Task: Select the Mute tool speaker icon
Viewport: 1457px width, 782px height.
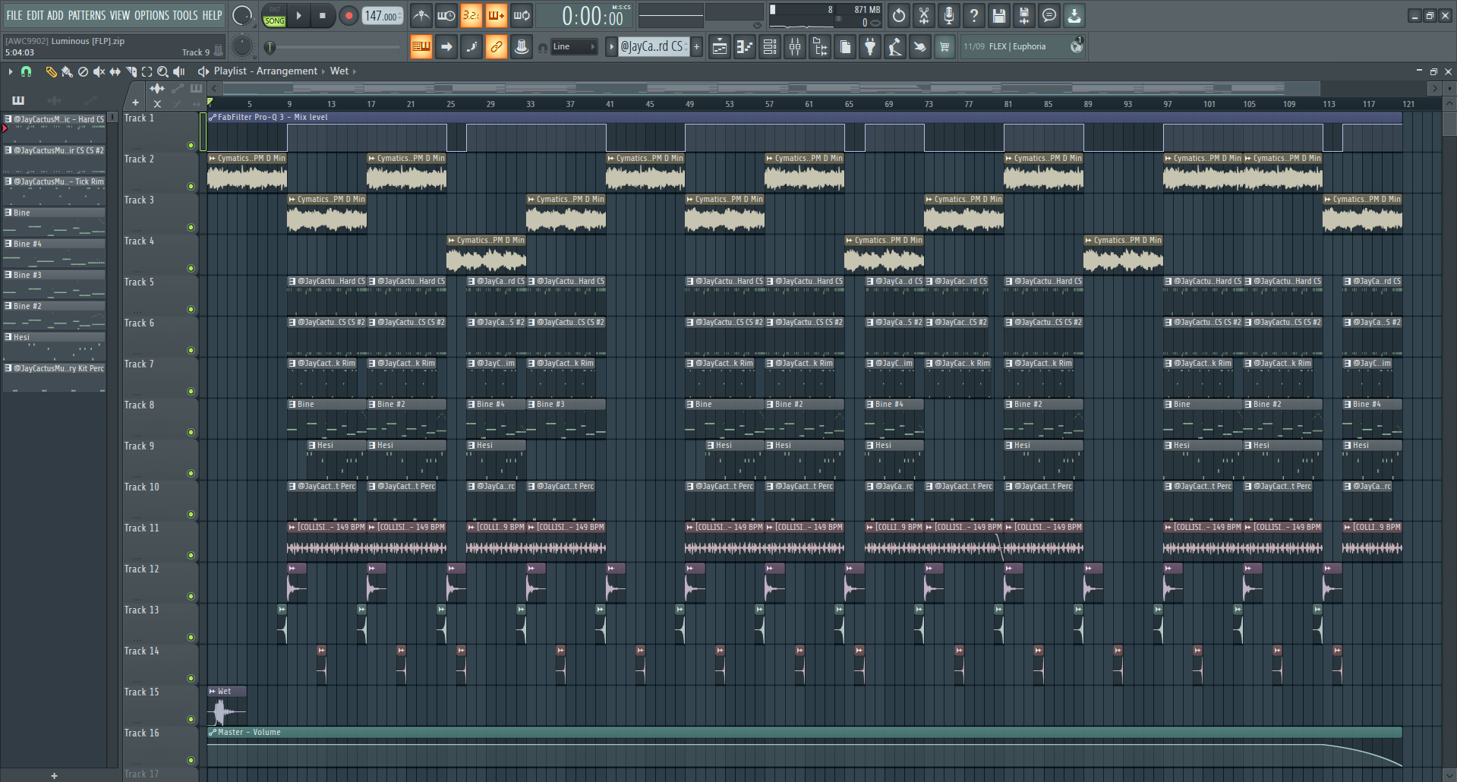Action: pos(99,71)
